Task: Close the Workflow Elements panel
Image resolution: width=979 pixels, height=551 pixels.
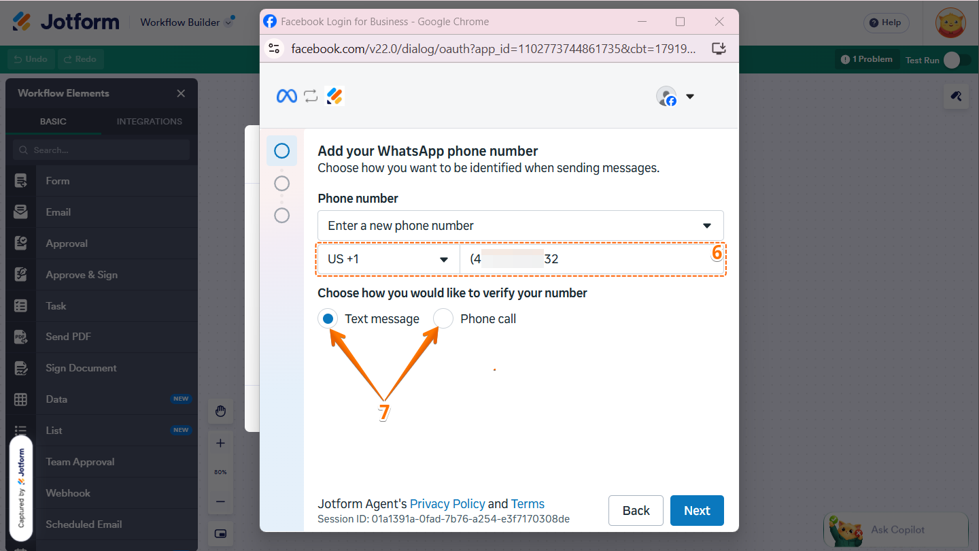Action: 181,93
